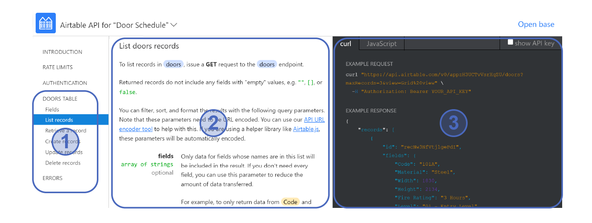Go to Create records page

click(63, 142)
